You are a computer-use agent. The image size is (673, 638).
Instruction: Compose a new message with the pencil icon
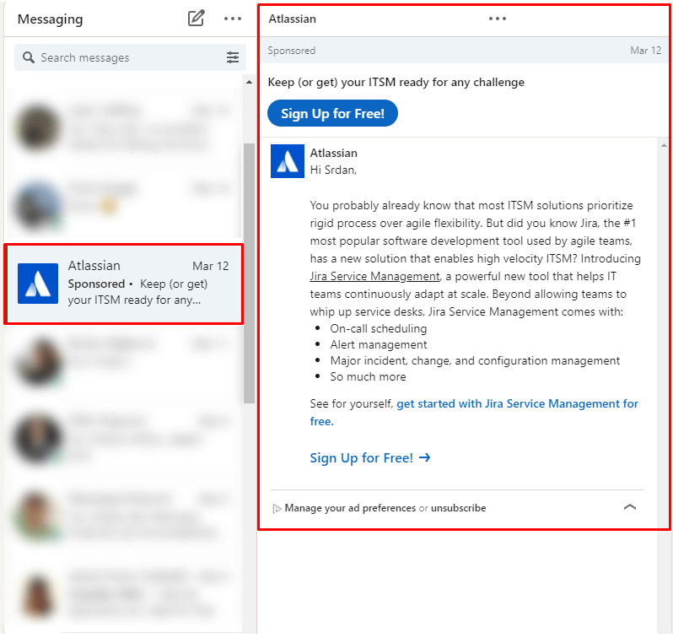[196, 19]
